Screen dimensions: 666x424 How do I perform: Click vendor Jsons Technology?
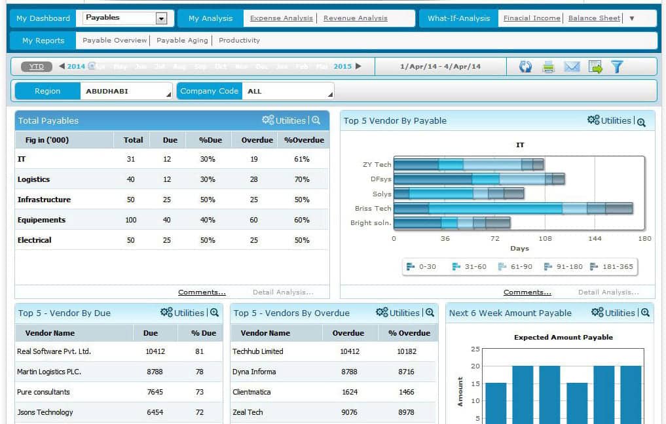45,412
